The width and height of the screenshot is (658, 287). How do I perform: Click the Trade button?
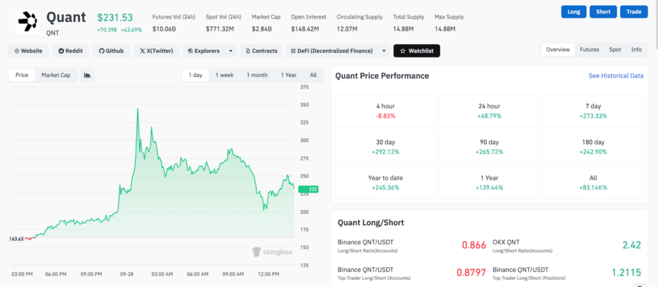(x=634, y=12)
